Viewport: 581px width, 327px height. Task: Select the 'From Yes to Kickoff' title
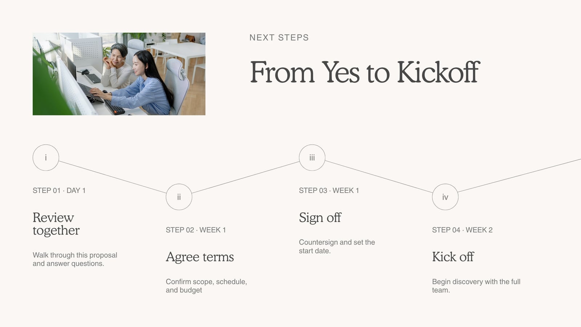tap(365, 72)
